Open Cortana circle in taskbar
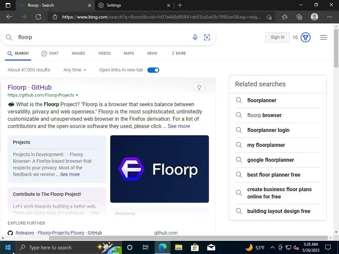The image size is (339, 254). point(130,247)
